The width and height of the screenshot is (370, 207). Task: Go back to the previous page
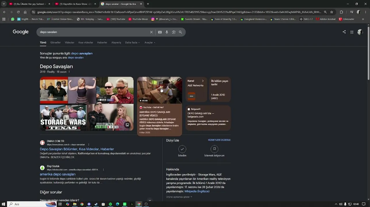coord(4,12)
